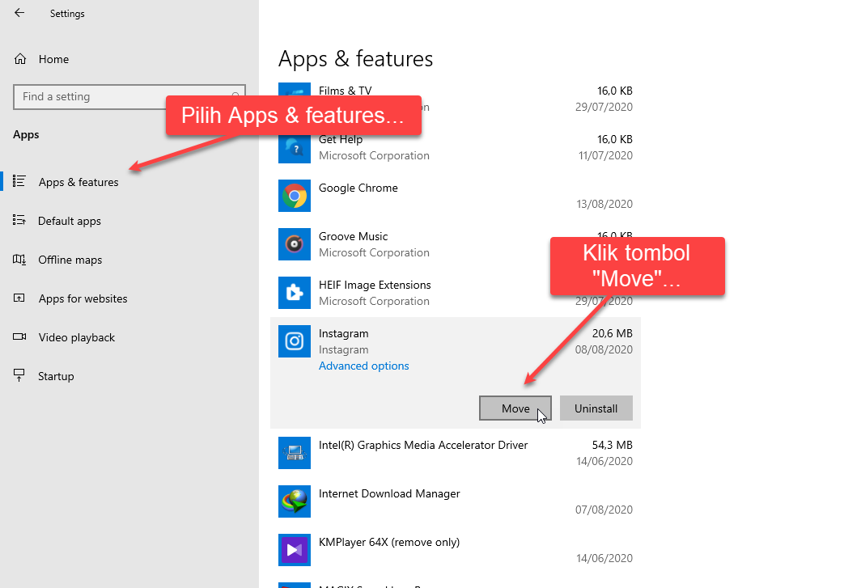Click the Intel Graphics Media Accelerator icon
This screenshot has height=588, width=844.
click(294, 452)
